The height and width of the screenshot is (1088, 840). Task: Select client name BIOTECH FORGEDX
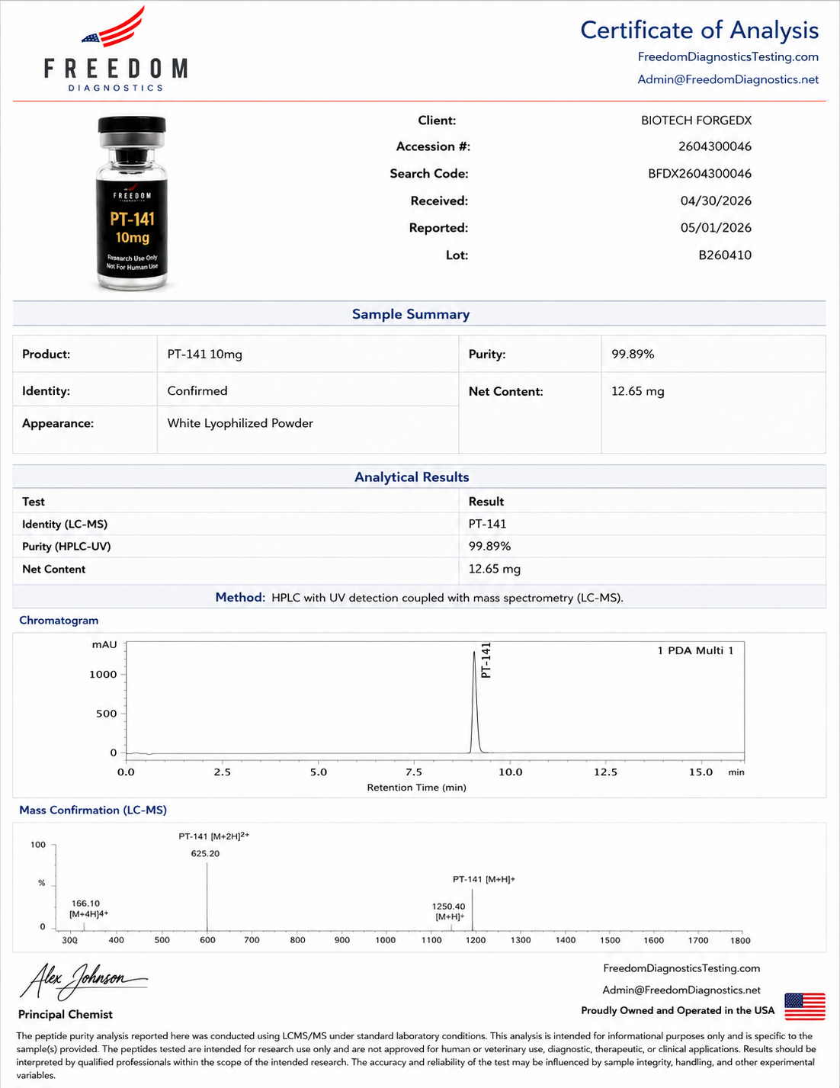696,120
